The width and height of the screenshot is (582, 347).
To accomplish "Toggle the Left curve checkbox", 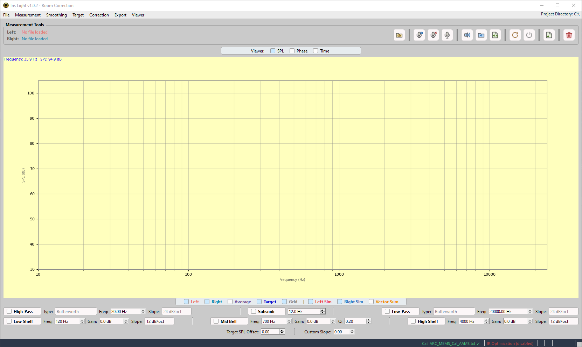I will (186, 302).
